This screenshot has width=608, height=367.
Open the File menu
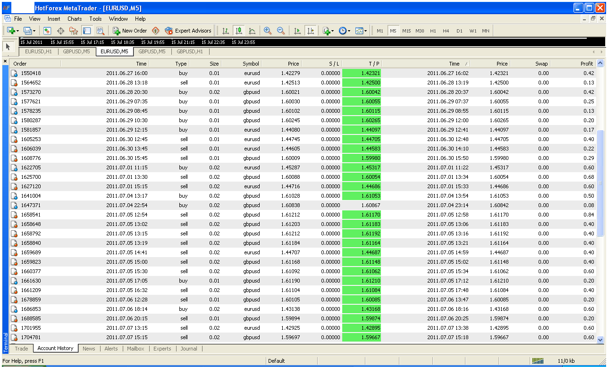pyautogui.click(x=18, y=19)
